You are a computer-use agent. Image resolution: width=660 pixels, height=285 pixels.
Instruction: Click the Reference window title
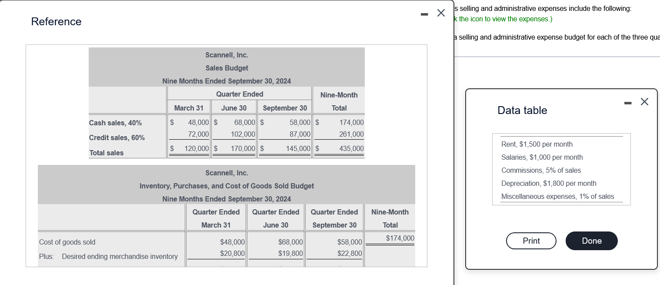pos(56,21)
